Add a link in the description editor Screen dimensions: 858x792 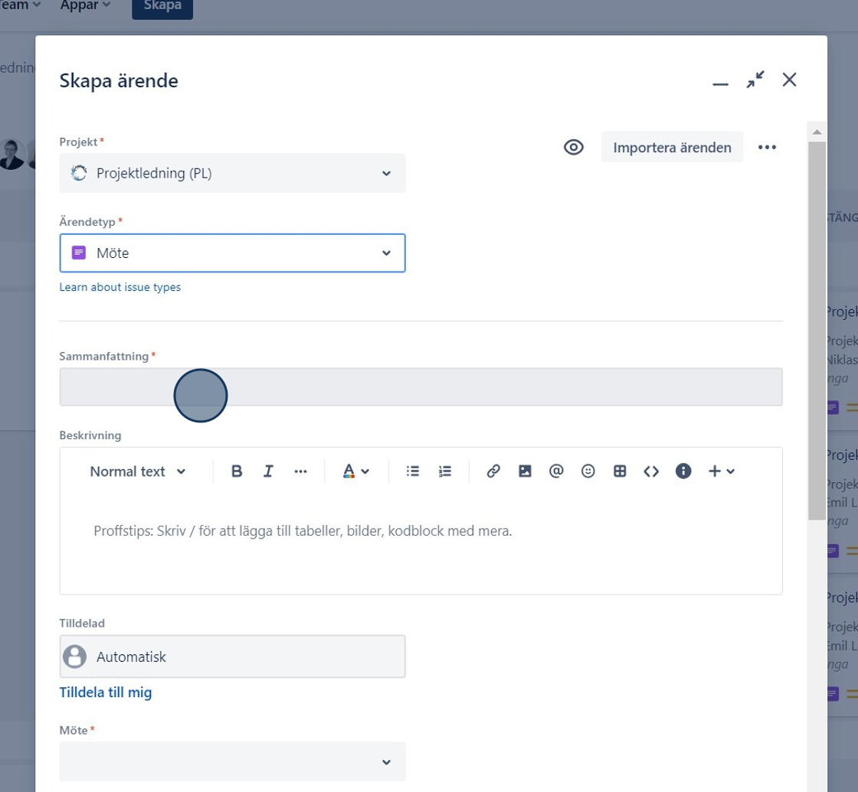pyautogui.click(x=493, y=471)
